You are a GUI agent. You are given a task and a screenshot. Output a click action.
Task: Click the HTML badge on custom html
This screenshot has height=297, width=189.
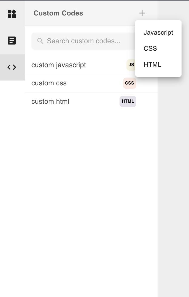(x=128, y=101)
